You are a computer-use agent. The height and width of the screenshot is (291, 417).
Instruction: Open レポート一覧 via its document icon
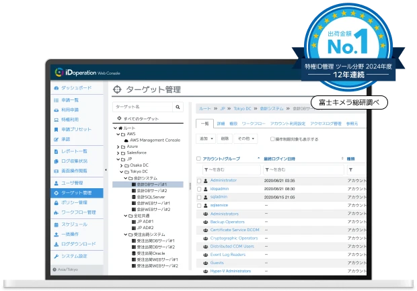coord(56,151)
